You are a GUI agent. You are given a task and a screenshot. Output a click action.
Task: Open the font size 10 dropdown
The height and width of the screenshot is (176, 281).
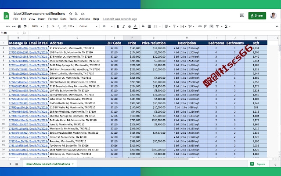tap(107, 26)
